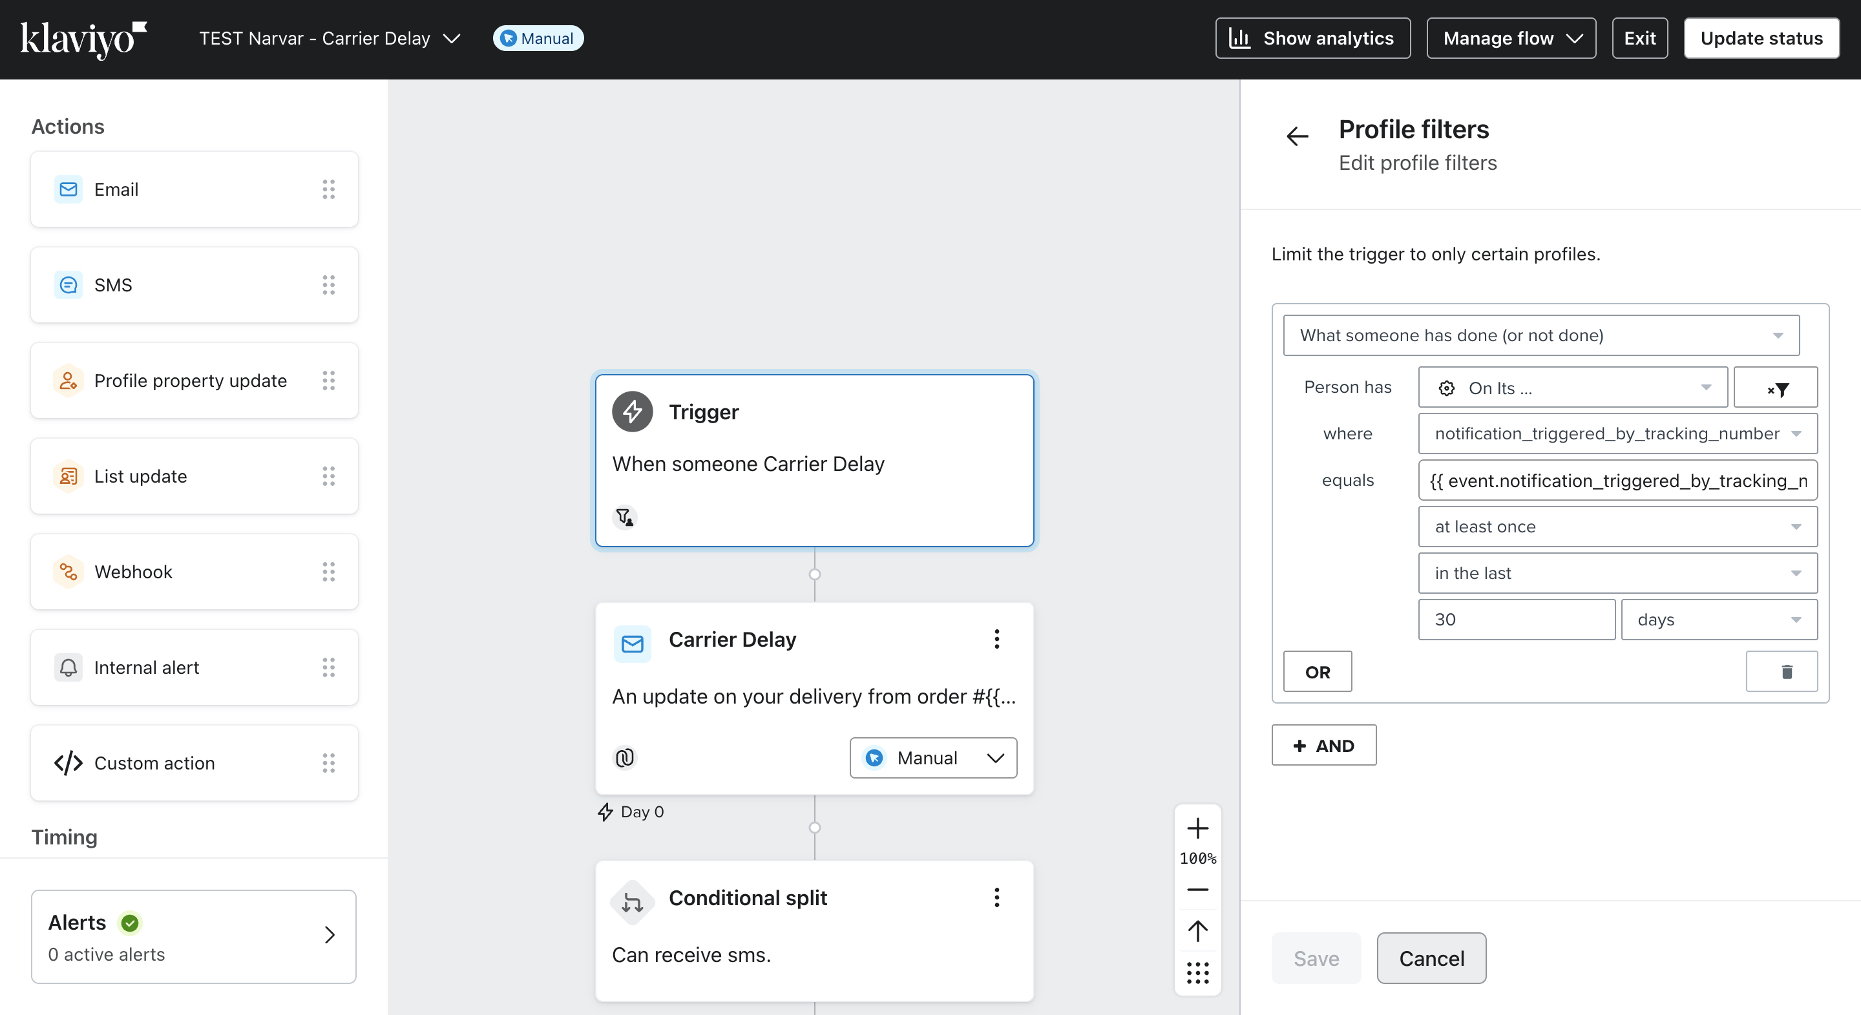Click the OR button
This screenshot has height=1015, width=1861.
click(1318, 672)
